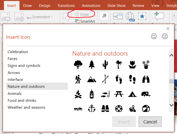The image size is (177, 134).
Task: Switch to the Animations tab
Action: [91, 6]
